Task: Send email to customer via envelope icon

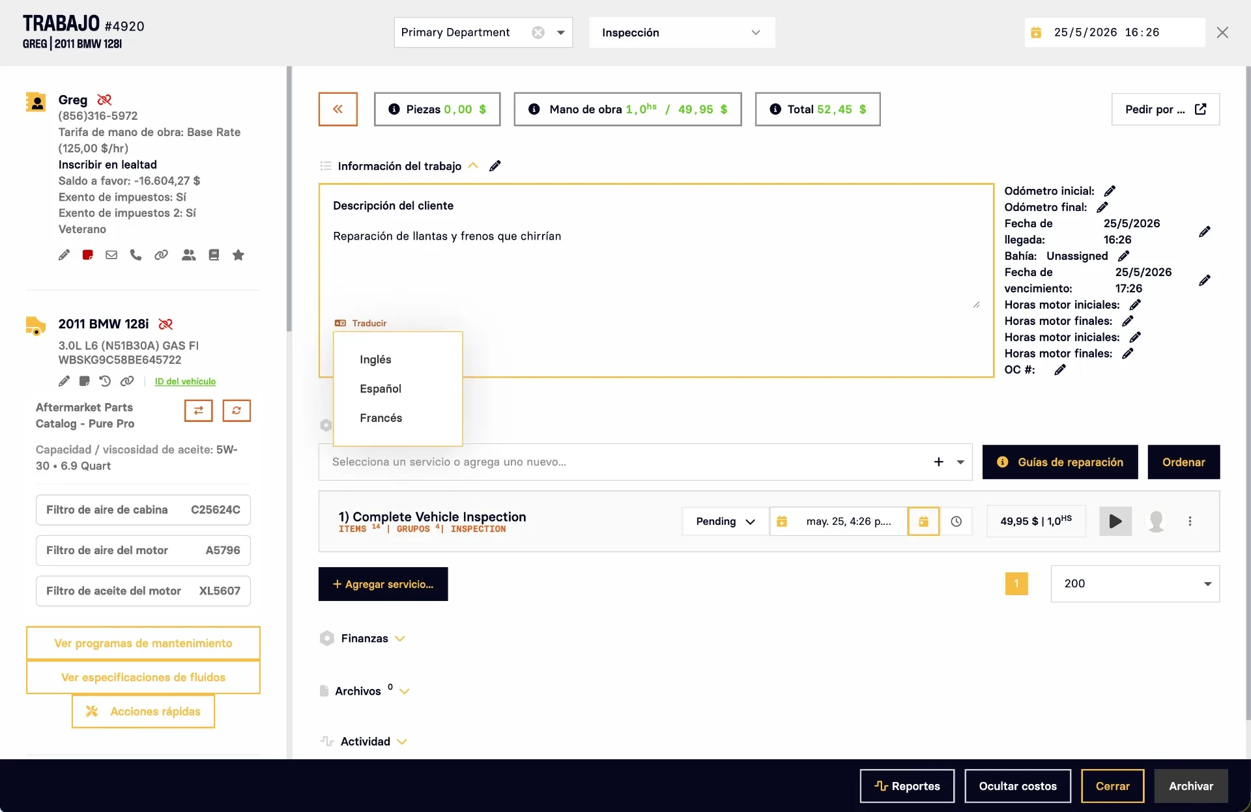Action: pyautogui.click(x=111, y=255)
